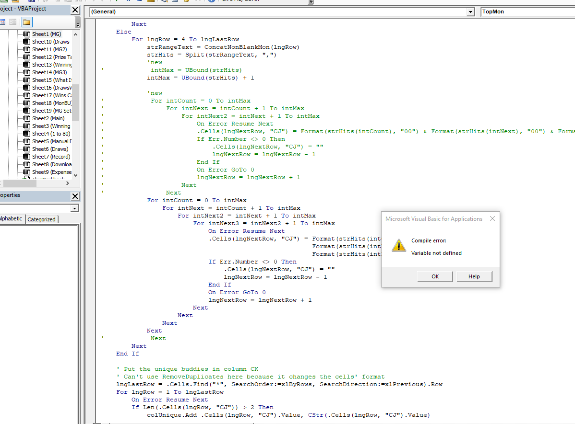Open the Properties object combo box

coord(74,207)
